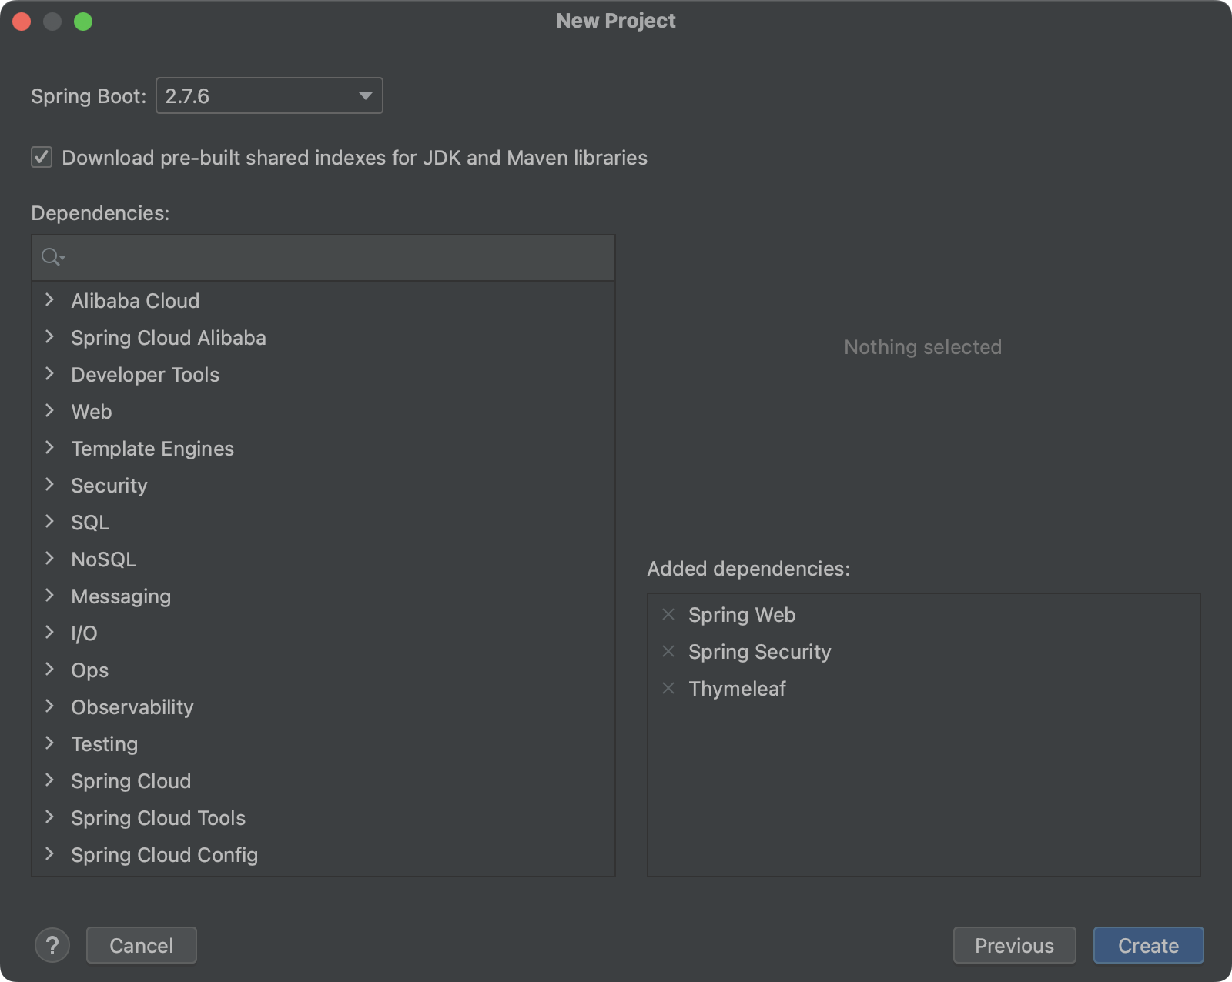Remove Thymeleaf with its X icon
1232x982 pixels.
668,688
